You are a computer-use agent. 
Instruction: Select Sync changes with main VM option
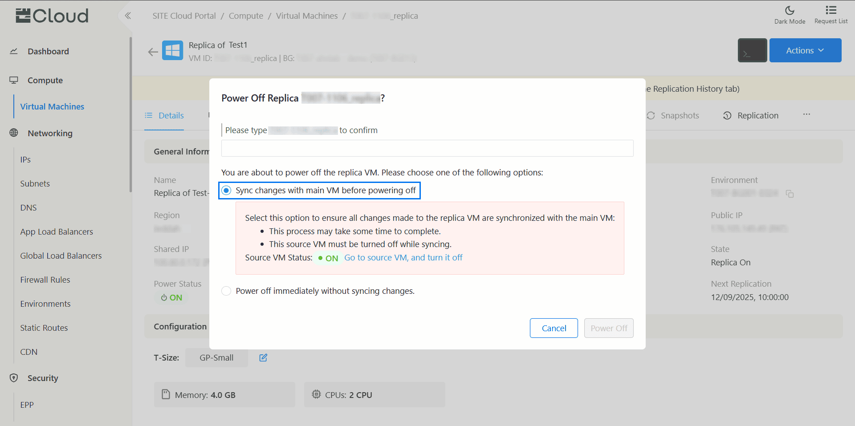tap(227, 191)
